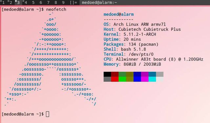This screenshot has width=210, height=123.
Task: Click the 'Terminal: /dev/pts/0' line
Action: [129, 54]
